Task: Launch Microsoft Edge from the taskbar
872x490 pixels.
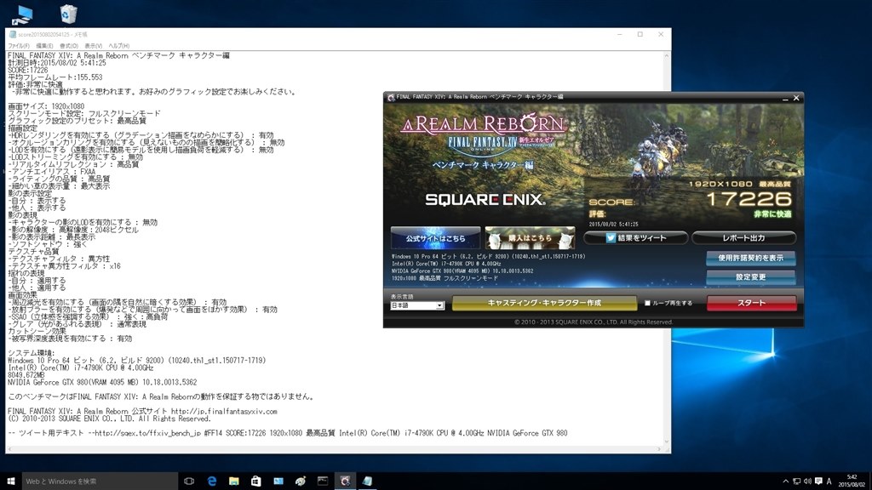Action: [x=212, y=481]
